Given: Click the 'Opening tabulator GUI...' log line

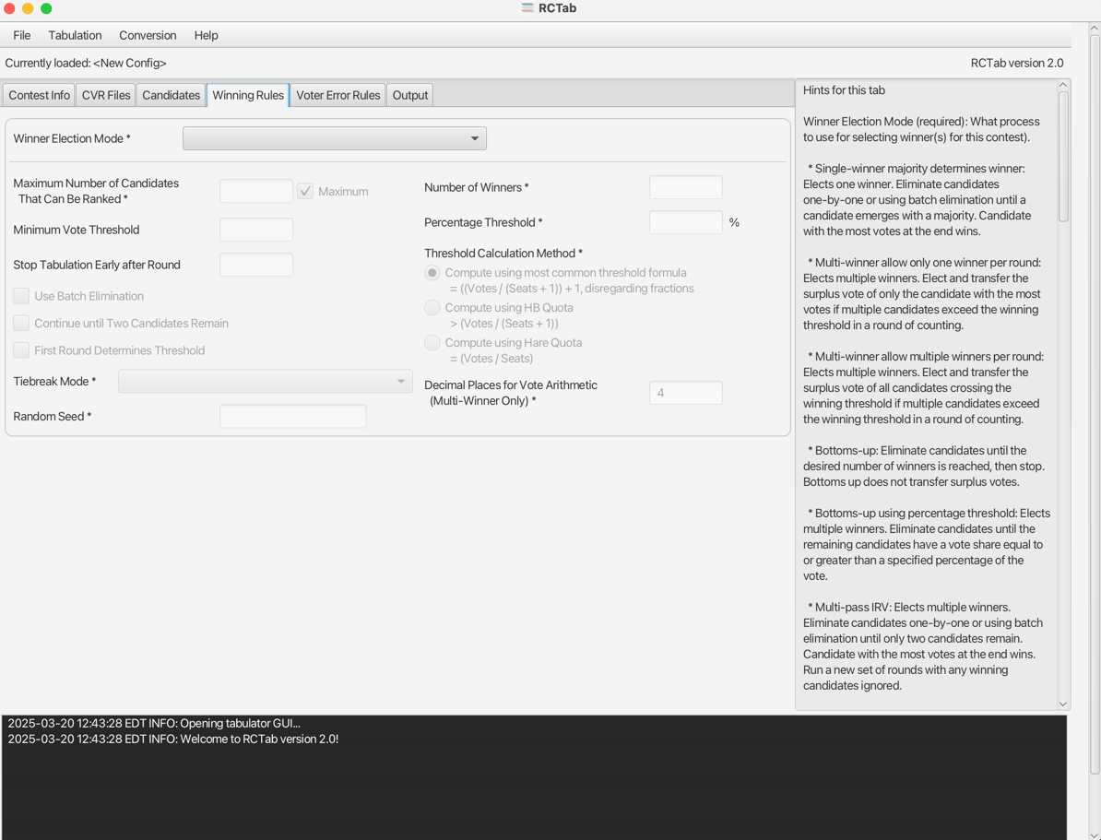Looking at the screenshot, I should 240,724.
